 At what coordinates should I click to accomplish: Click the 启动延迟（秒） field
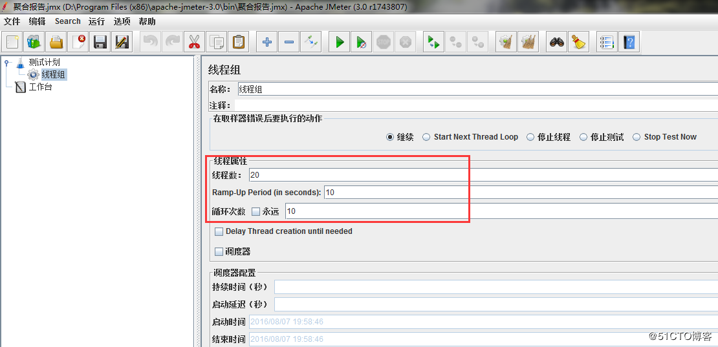click(496, 304)
